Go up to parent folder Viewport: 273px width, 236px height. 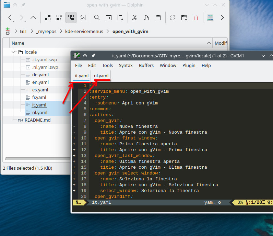click(x=33, y=18)
